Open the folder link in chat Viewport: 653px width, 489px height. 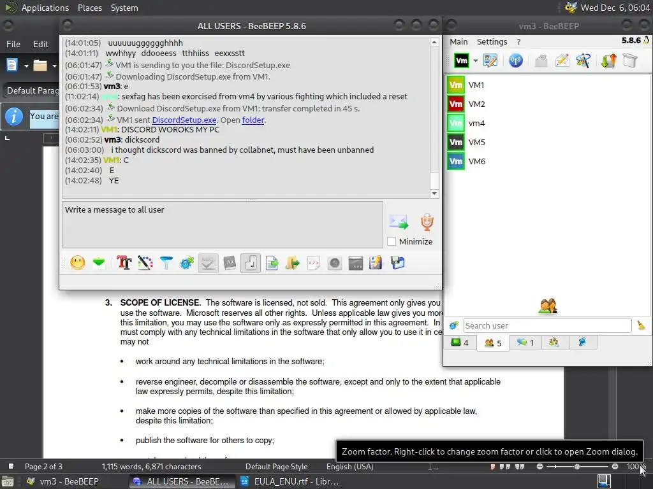tap(253, 120)
